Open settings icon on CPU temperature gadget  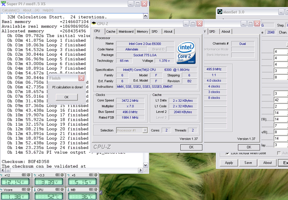click(57, 189)
